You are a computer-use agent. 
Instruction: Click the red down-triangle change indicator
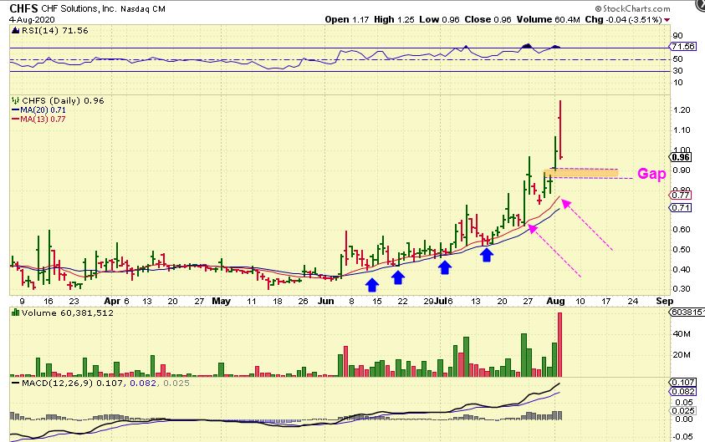667,20
